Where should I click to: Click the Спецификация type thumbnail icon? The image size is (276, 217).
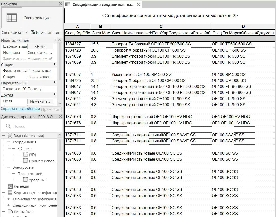click(x=11, y=18)
